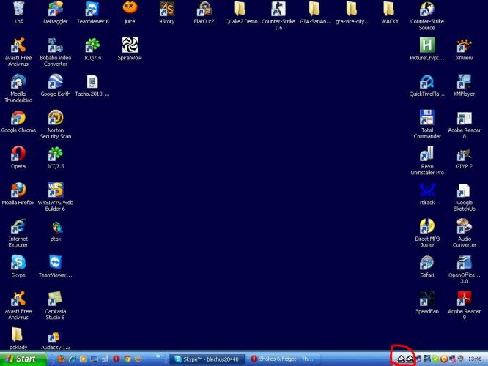488x366 pixels.
Task: Launch Defraggler from the desktop
Action: click(x=56, y=12)
